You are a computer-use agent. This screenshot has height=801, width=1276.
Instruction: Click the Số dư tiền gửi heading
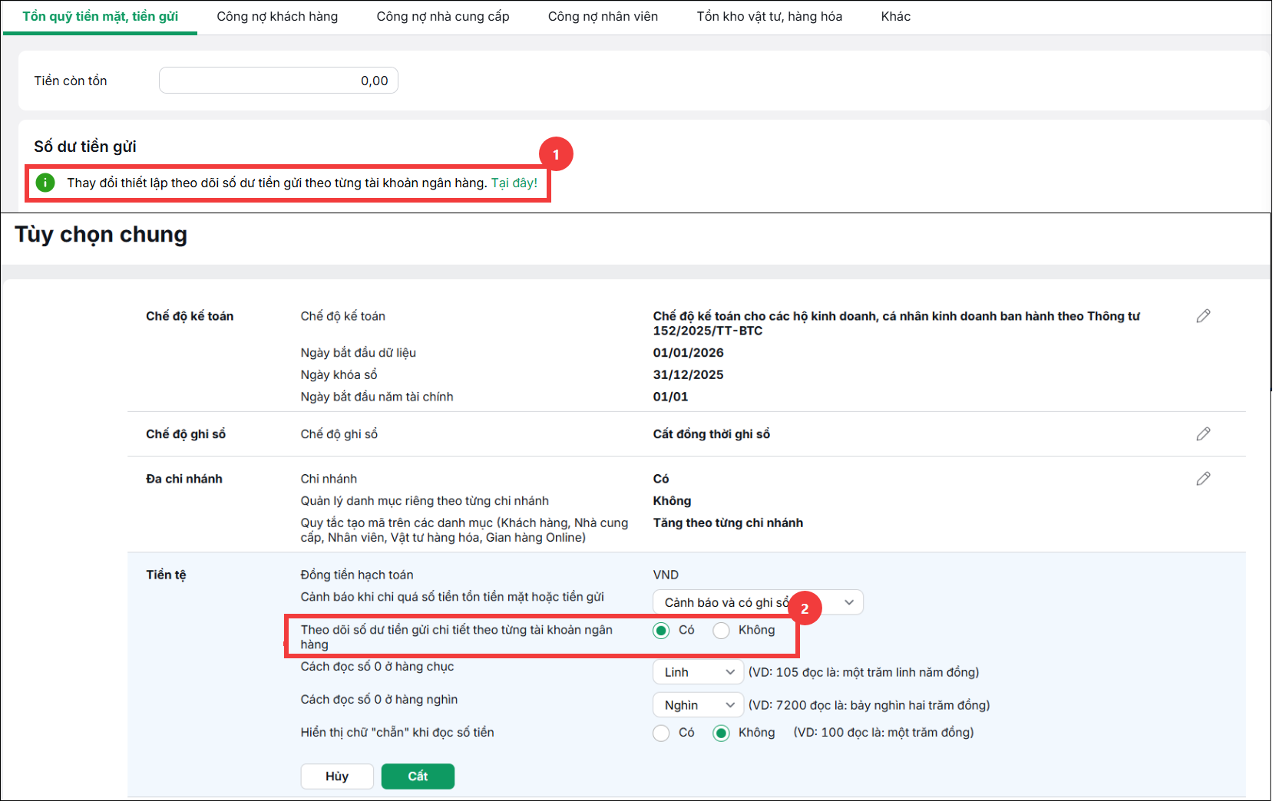[85, 147]
